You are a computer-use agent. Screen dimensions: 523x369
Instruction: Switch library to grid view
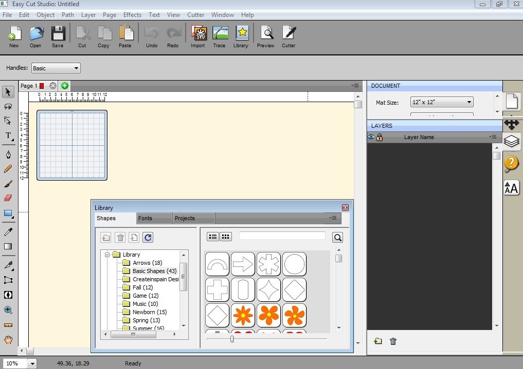(x=225, y=237)
